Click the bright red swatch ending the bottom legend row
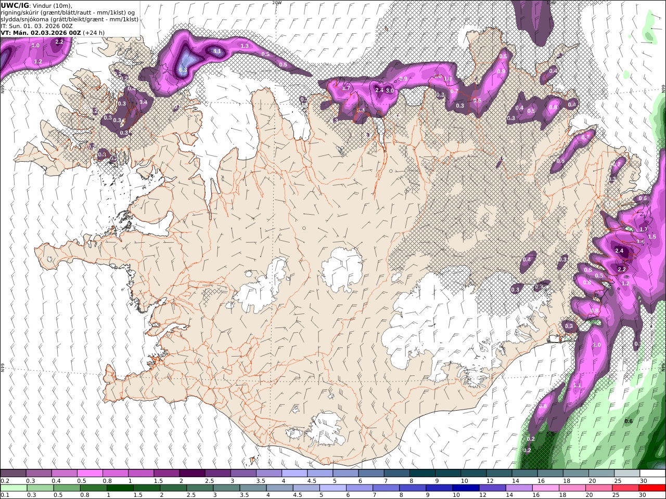This screenshot has width=666, height=499. [651, 488]
